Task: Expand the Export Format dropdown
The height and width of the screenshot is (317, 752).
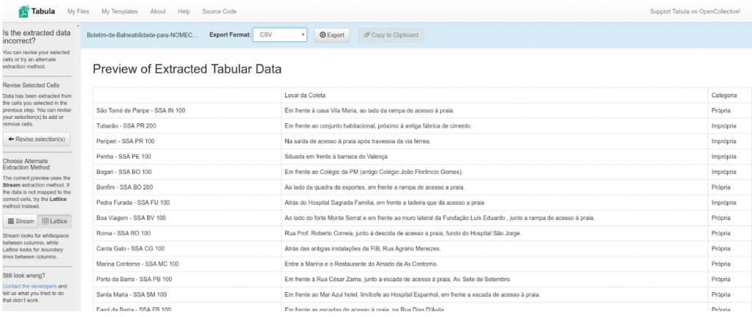Action: tap(280, 34)
